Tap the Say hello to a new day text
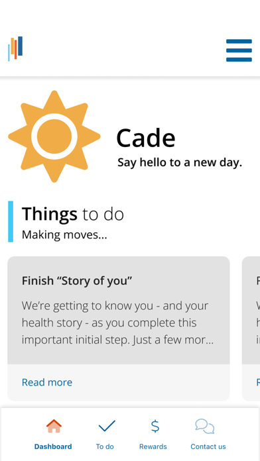 (x=180, y=162)
